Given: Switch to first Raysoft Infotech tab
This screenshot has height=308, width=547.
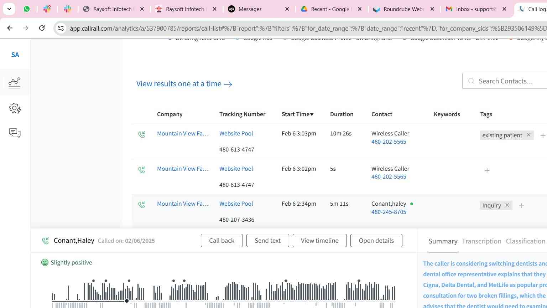Looking at the screenshot, I should (x=109, y=9).
